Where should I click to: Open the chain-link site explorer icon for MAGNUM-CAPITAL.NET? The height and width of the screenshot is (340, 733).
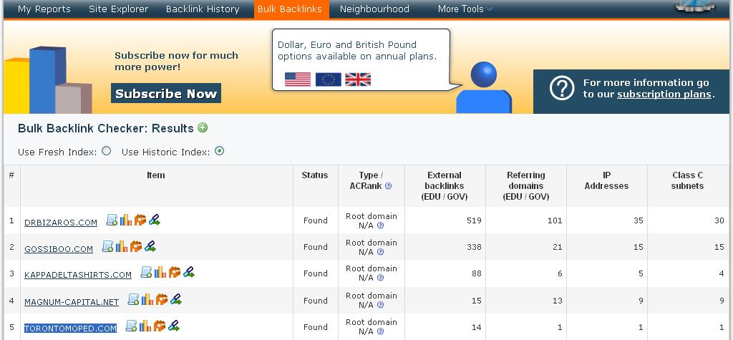(176, 299)
